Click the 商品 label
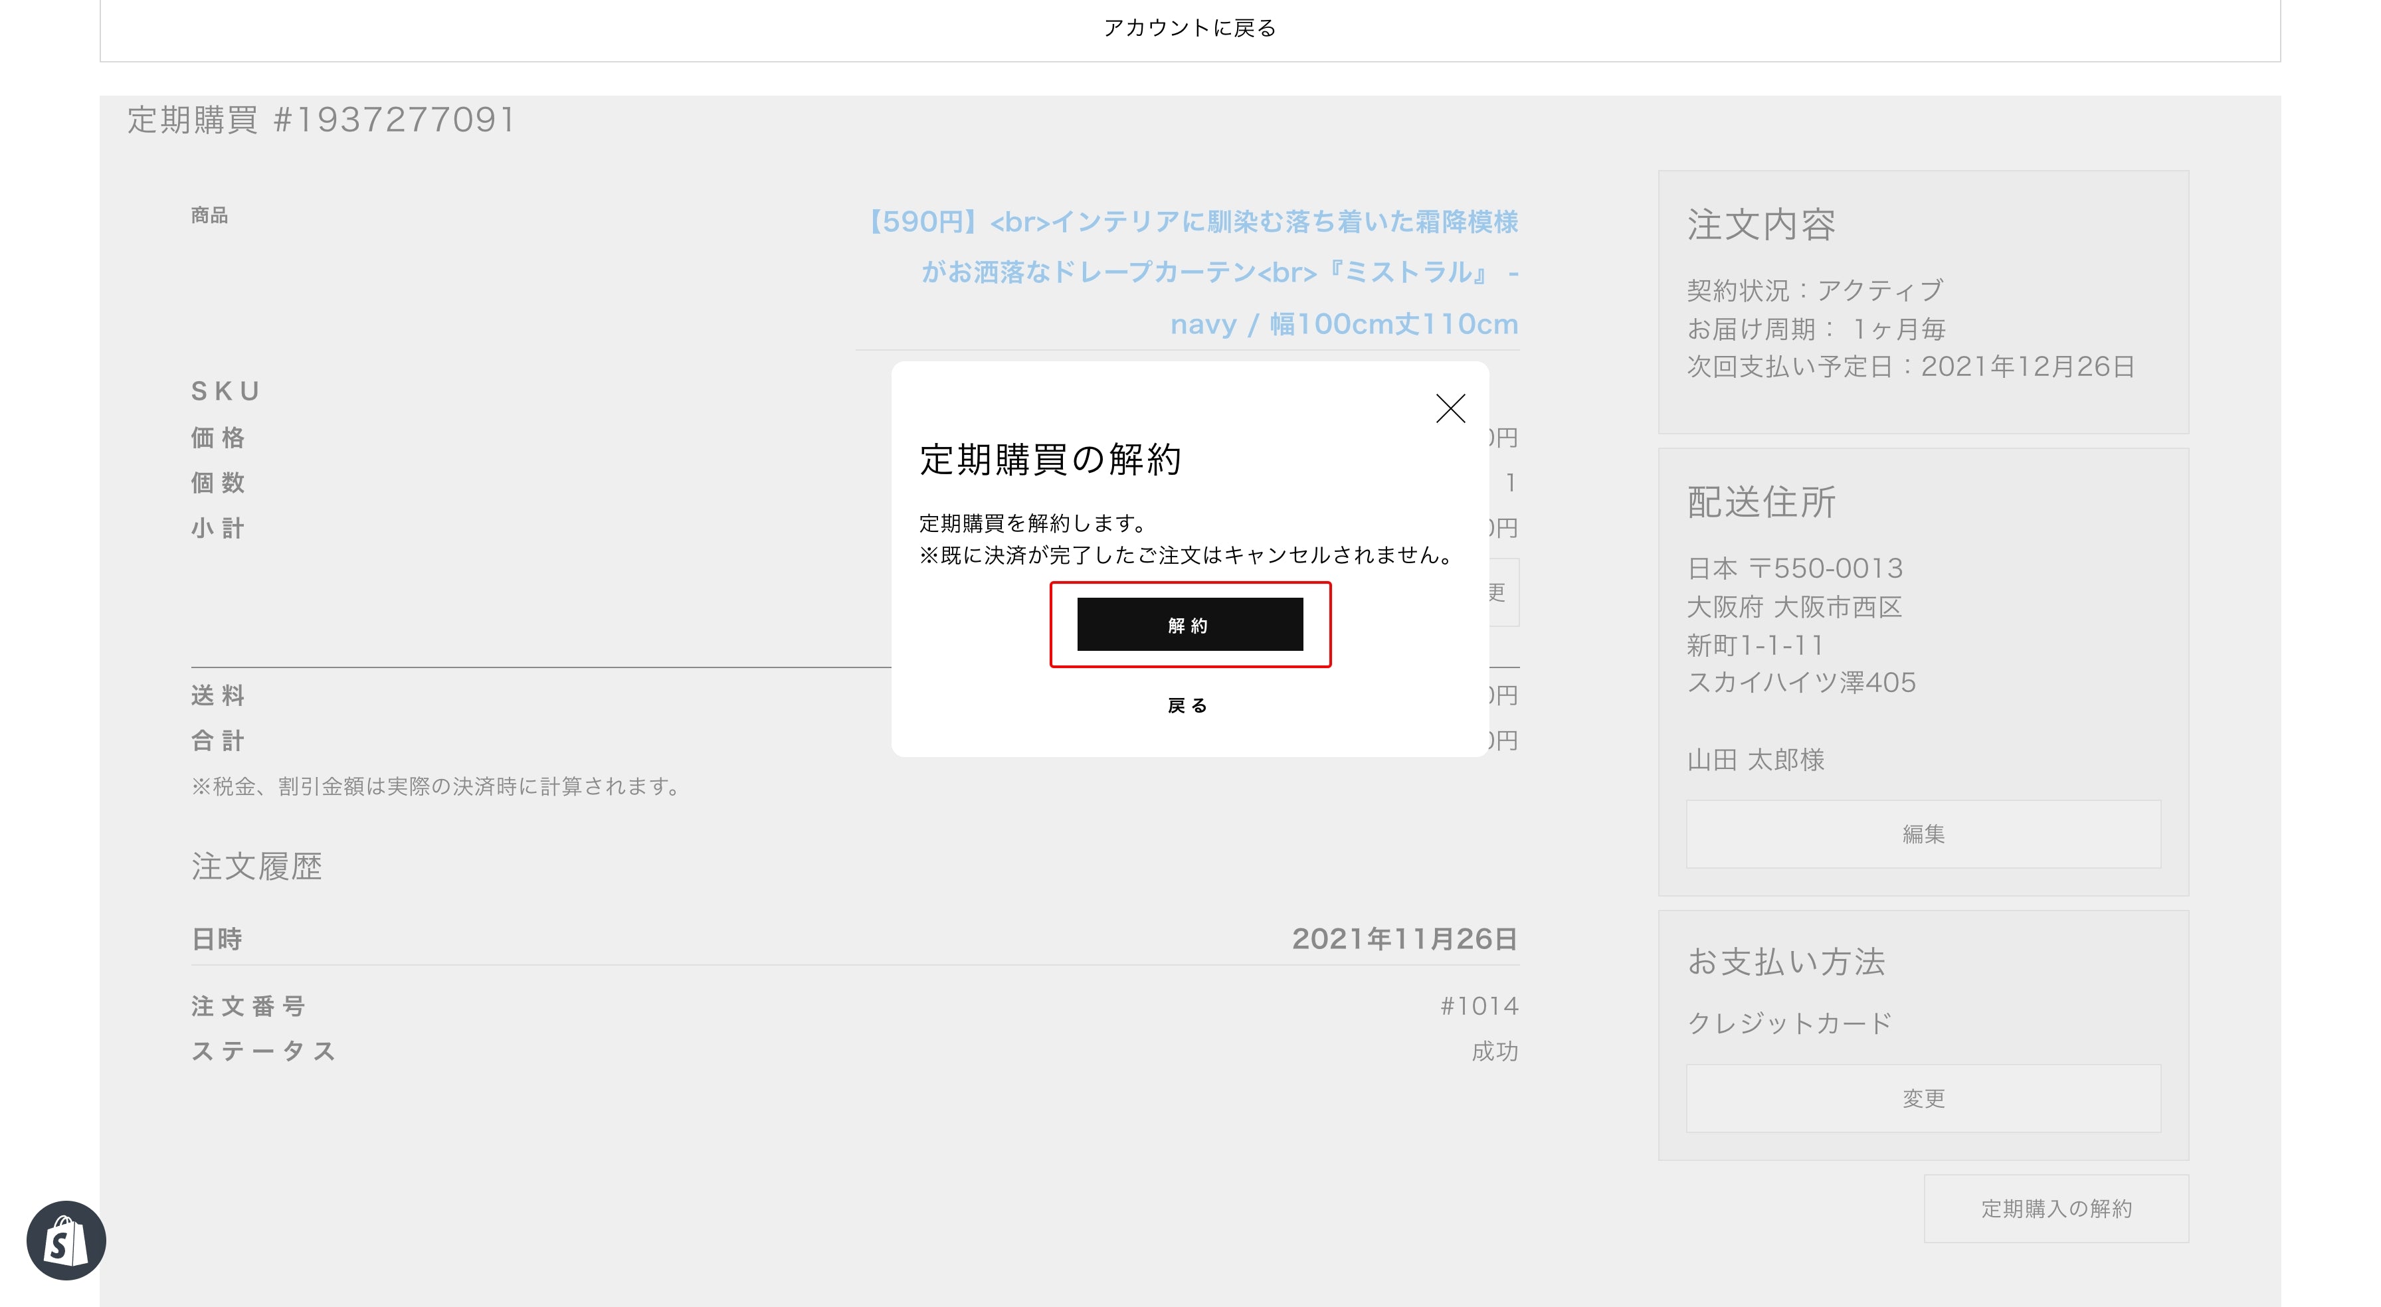The image size is (2381, 1307). click(209, 215)
